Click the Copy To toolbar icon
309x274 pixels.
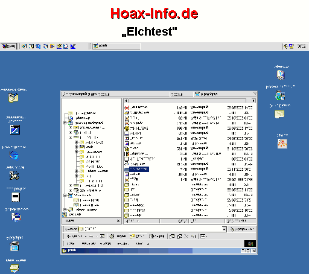pyautogui.click(x=179, y=237)
